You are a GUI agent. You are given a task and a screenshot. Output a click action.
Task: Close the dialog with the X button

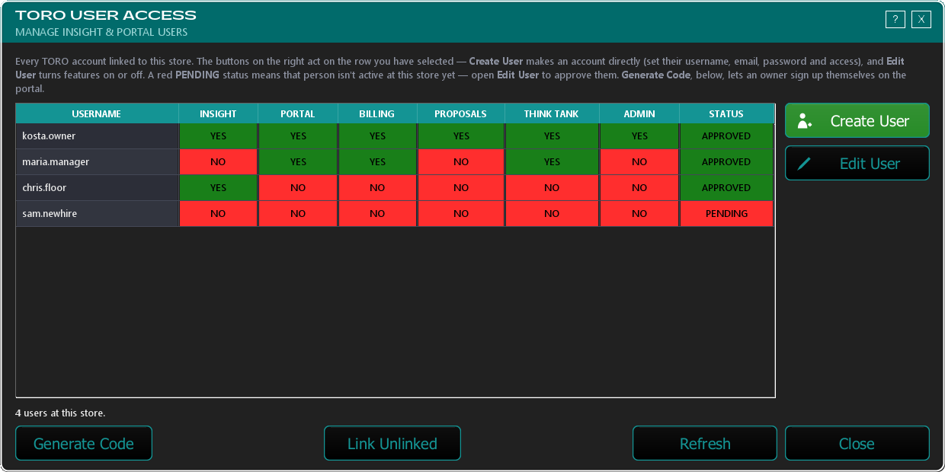click(x=921, y=20)
